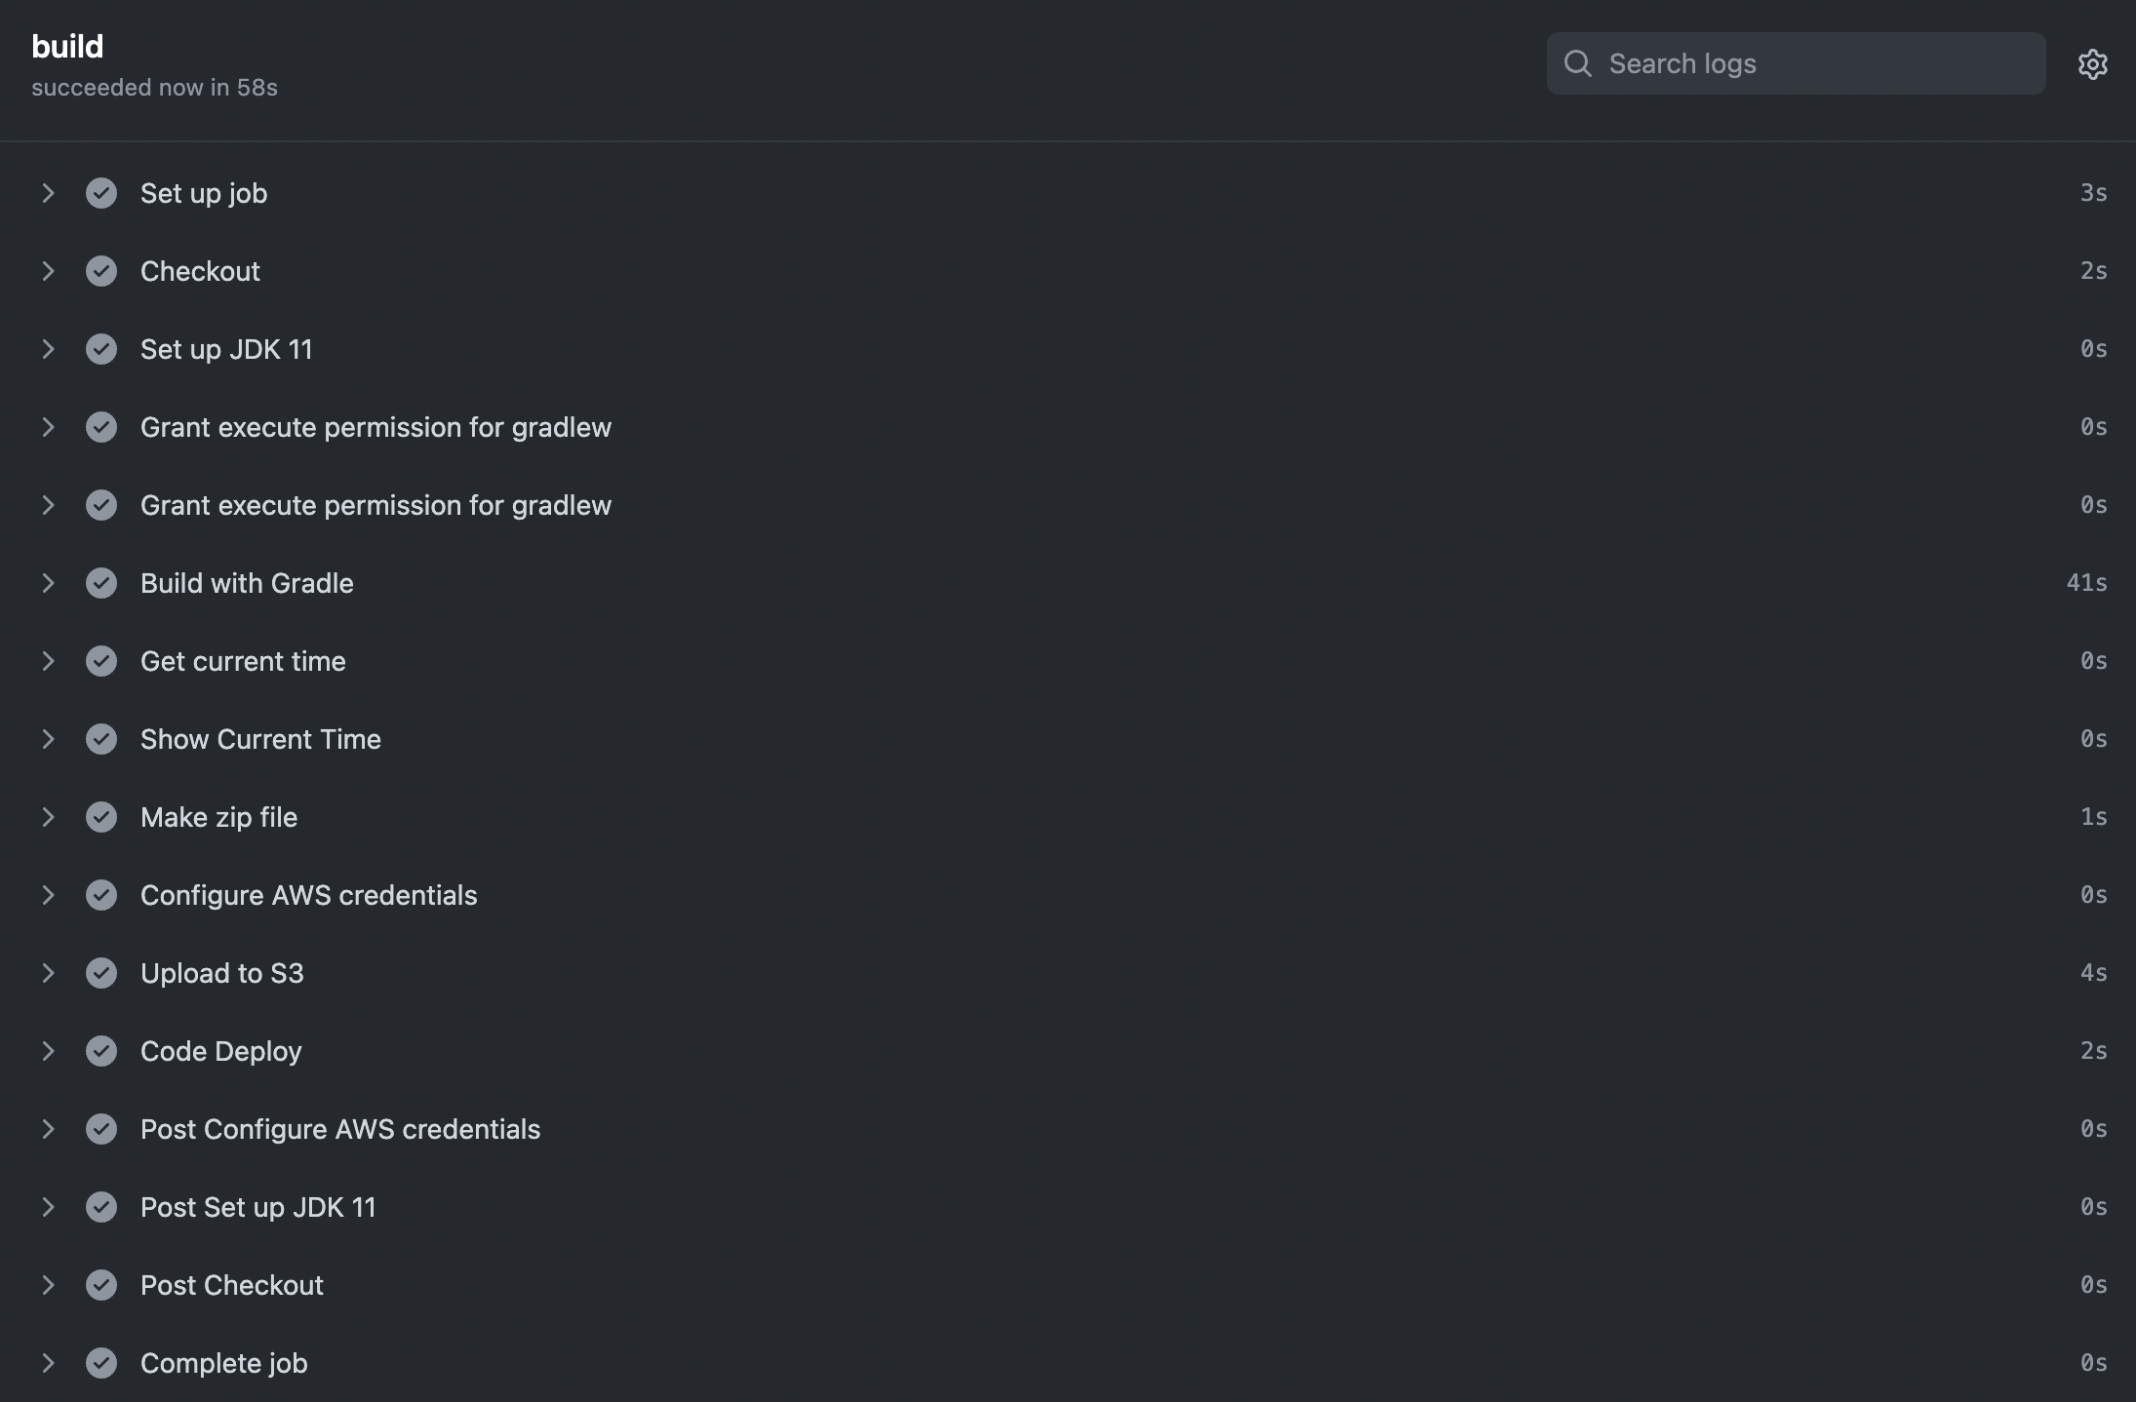
Task: Click the success checkmark beside Complete job
Action: 101,1363
